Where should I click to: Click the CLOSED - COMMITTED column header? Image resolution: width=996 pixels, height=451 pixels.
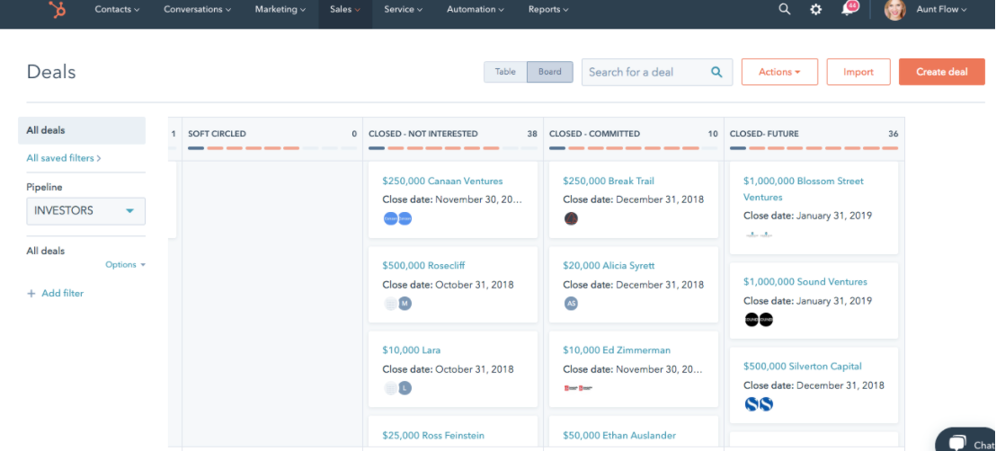594,134
